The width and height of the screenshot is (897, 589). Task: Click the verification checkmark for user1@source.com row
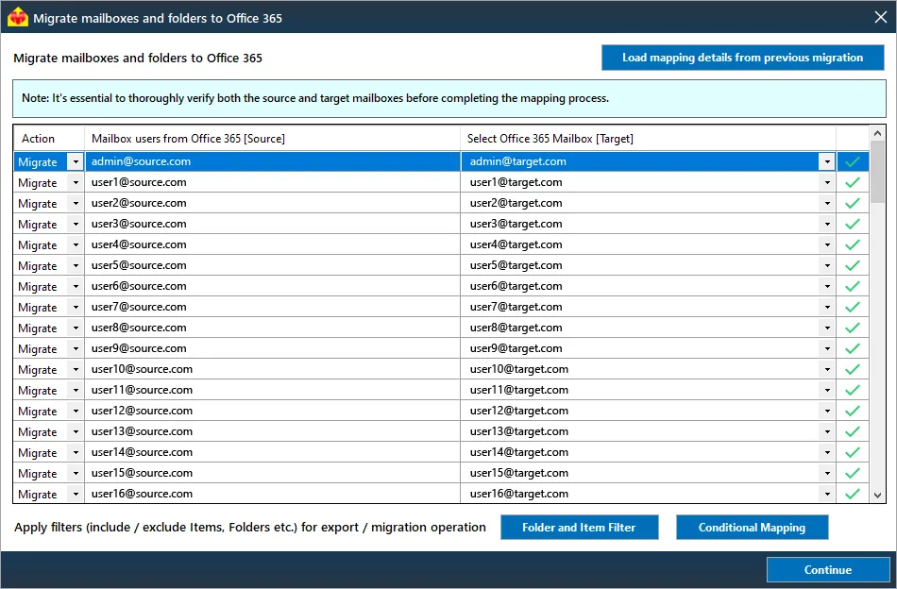852,182
